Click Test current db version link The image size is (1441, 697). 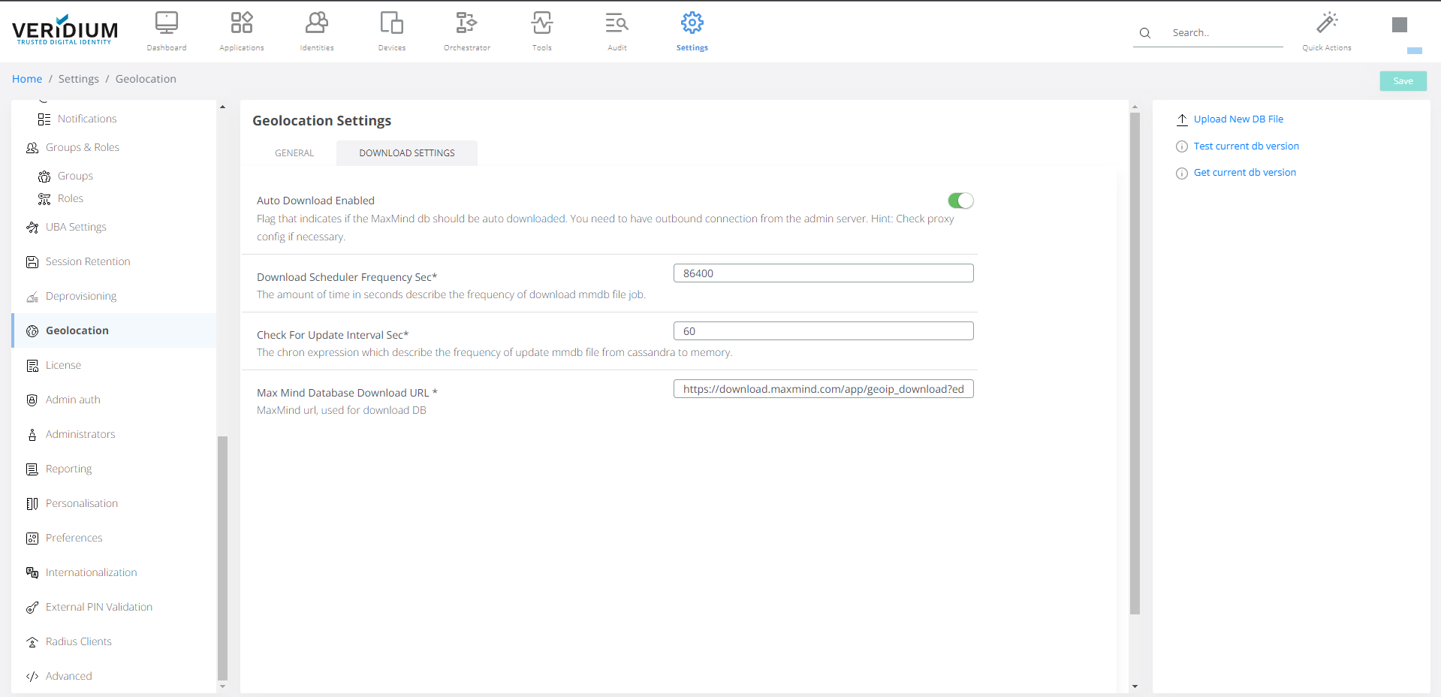[1246, 146]
